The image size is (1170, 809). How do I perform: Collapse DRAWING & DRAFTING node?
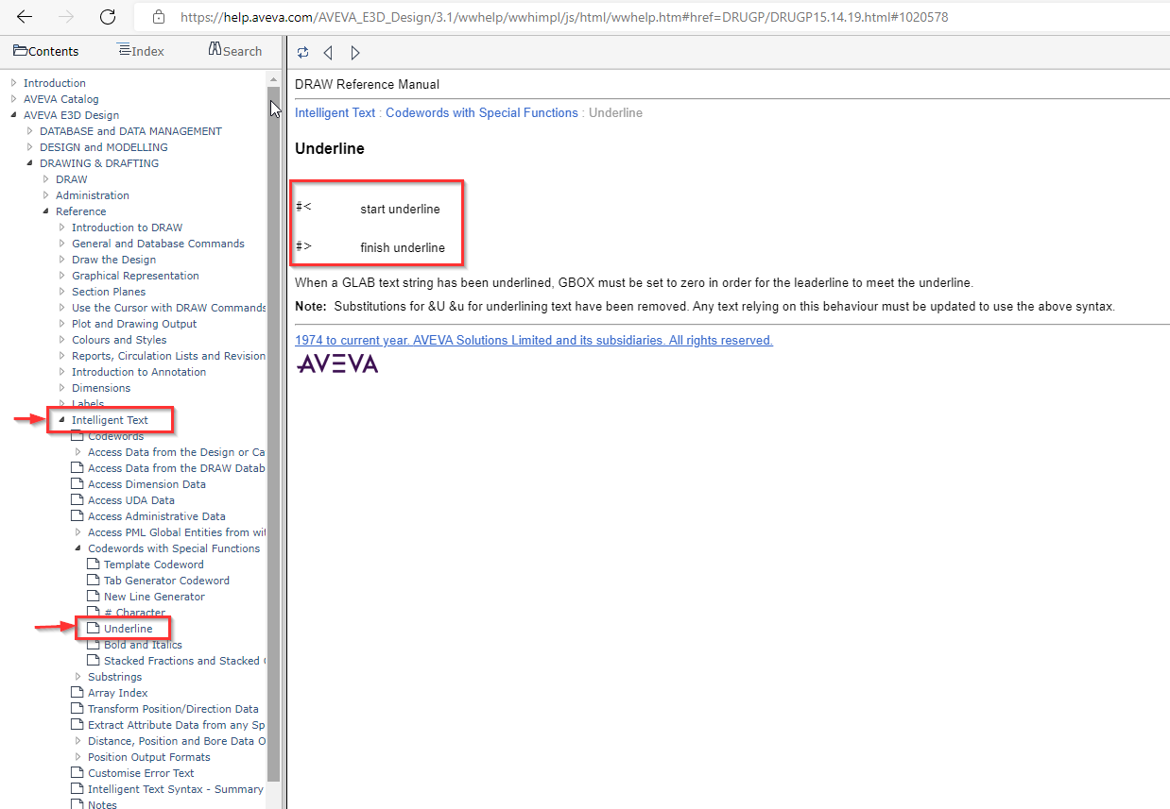pos(30,163)
